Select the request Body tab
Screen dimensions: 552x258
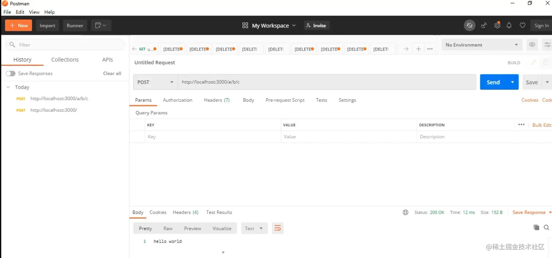coord(248,100)
